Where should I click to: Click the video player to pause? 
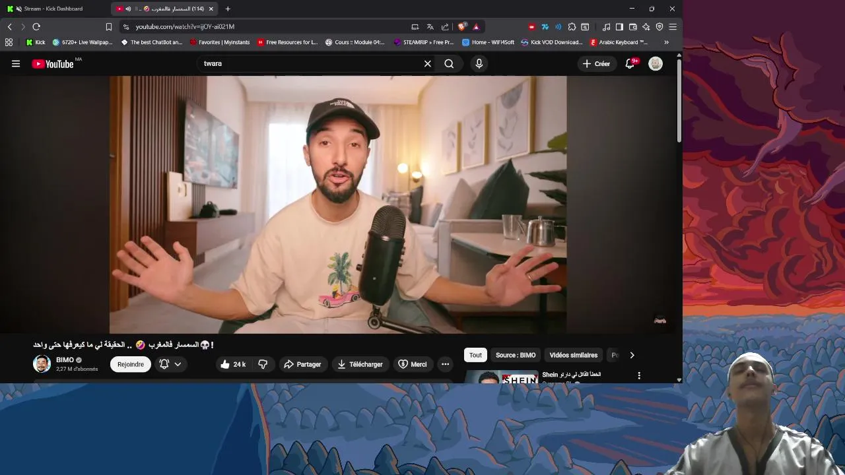coord(338,205)
